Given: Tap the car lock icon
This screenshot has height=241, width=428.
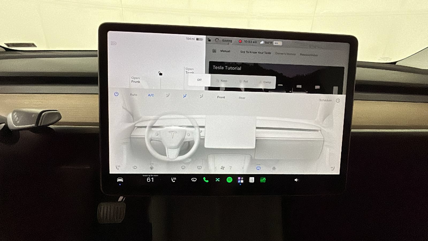Looking at the screenshot, I should pos(160,73).
